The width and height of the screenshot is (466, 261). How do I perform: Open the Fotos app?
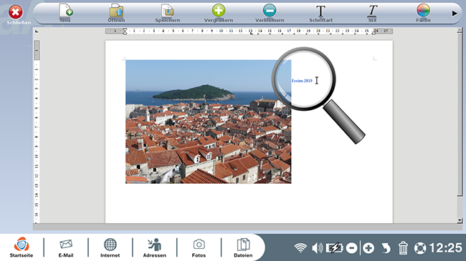point(199,247)
